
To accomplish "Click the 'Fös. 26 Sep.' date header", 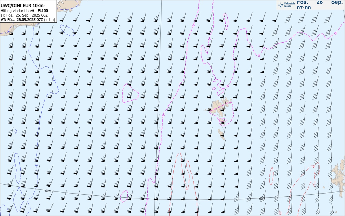I will [x=319, y=2].
